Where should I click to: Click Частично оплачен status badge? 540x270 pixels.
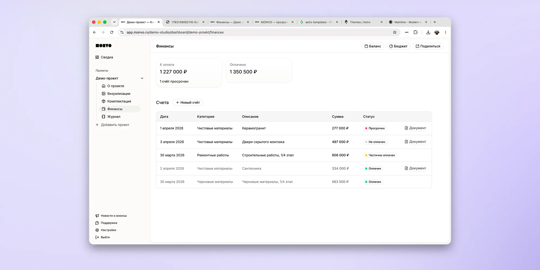tap(380, 155)
